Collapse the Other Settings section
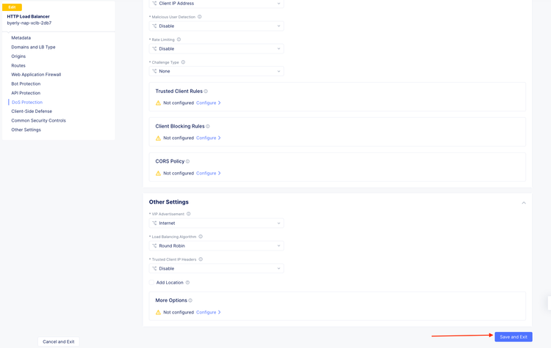The image size is (551, 348). click(x=524, y=203)
